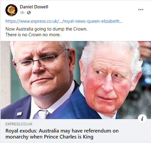Click the lapel pin on the dark suit
The width and height of the screenshot is (151, 143).
[19, 114]
